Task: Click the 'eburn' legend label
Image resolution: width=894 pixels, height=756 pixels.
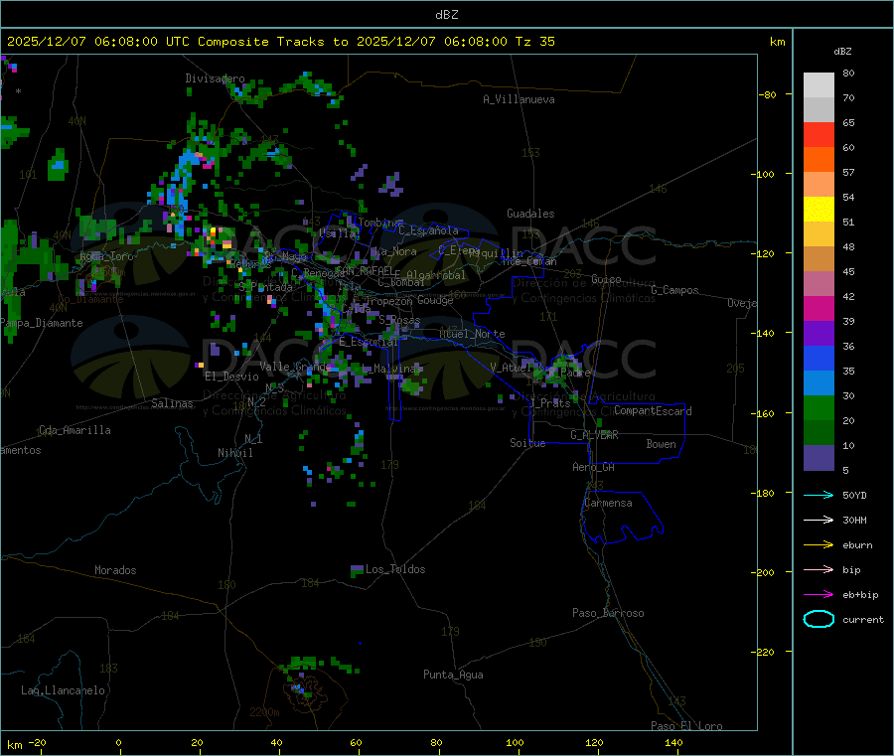Action: pos(857,544)
